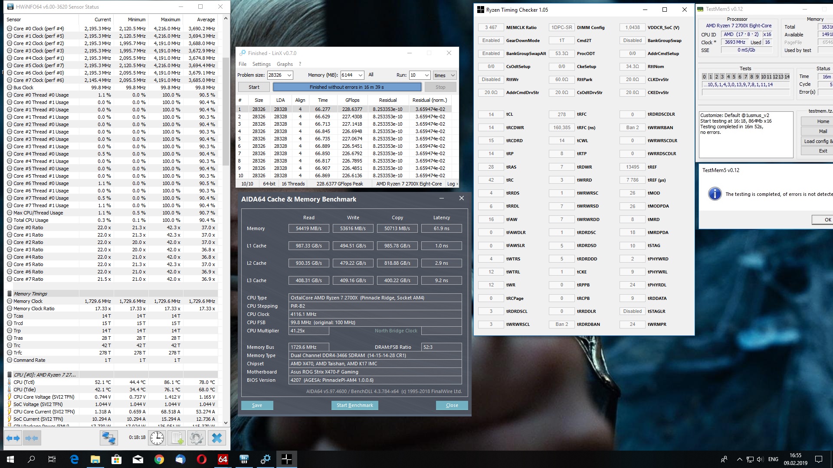Click the shrink layout arrows icon in HWiNFO
This screenshot has height=468, width=833.
(x=32, y=438)
